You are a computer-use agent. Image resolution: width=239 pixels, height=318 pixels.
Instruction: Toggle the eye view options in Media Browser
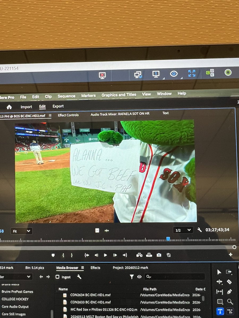point(139,277)
